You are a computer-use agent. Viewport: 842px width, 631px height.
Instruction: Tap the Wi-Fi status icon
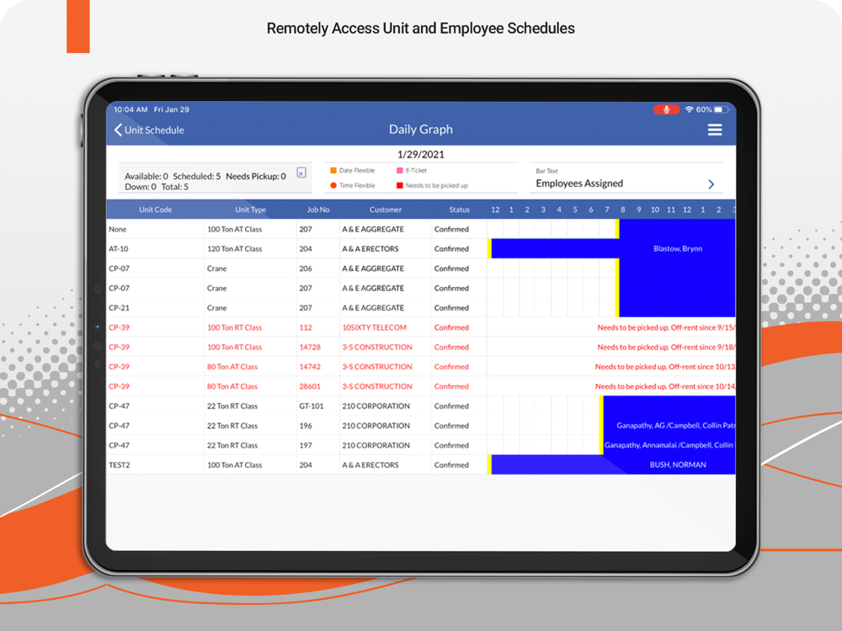pos(689,109)
